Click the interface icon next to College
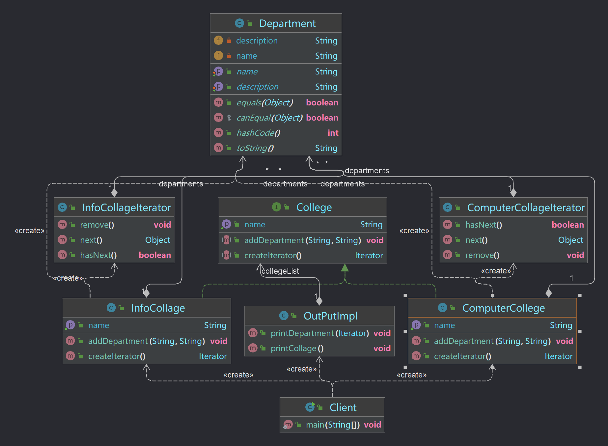Screen dimensions: 608x446 (276, 207)
